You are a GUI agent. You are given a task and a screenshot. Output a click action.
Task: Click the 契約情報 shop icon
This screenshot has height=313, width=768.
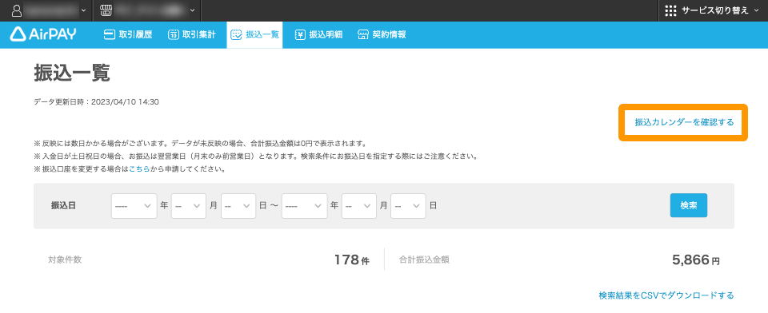[363, 34]
